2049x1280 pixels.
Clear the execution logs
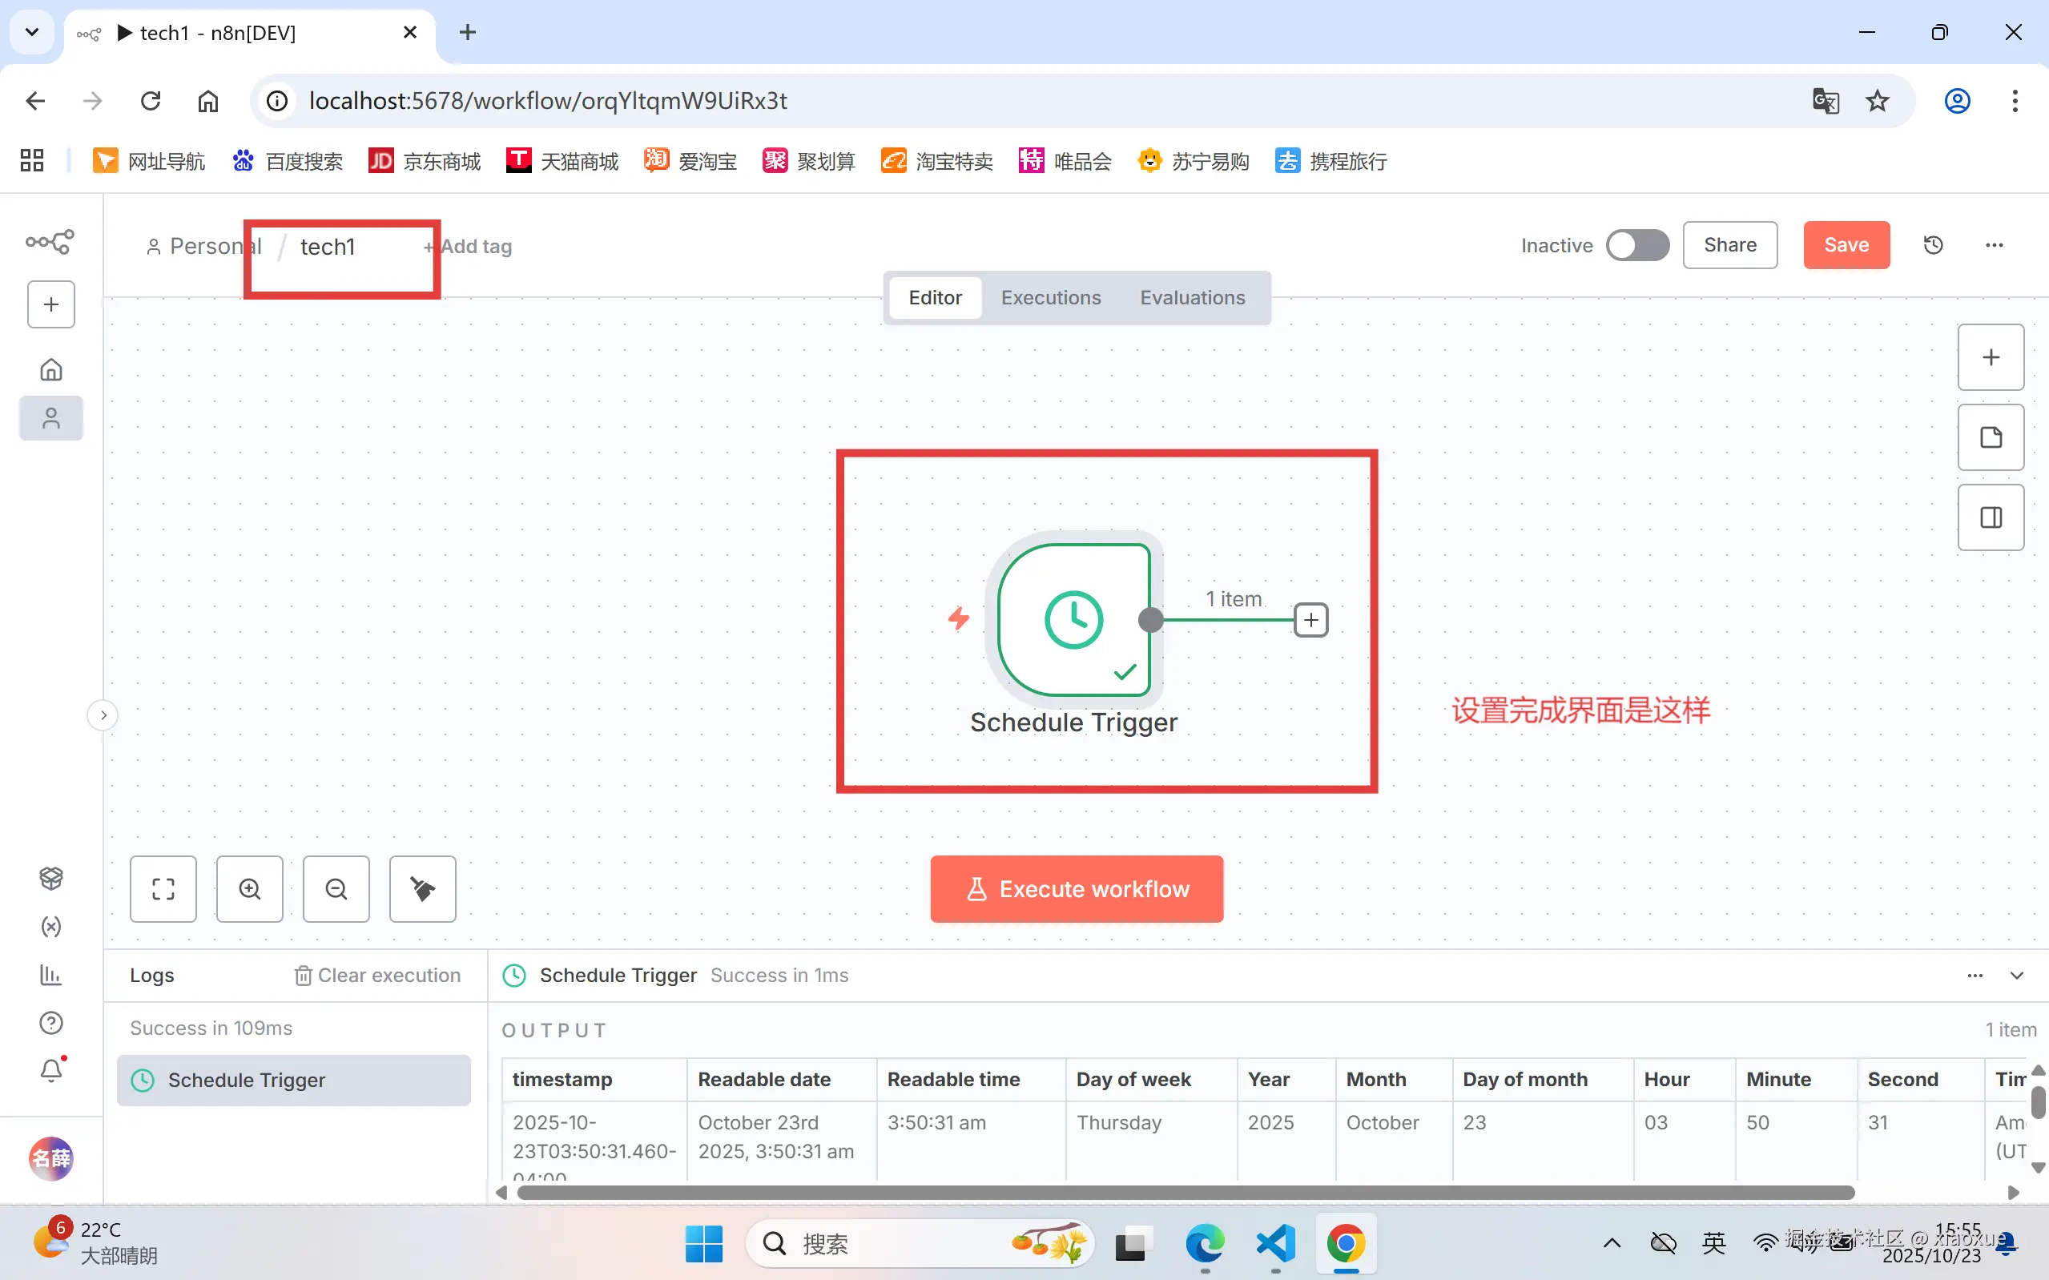[x=377, y=974]
